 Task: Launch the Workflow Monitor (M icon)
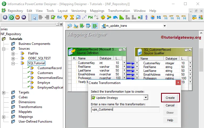(x=24, y=17)
